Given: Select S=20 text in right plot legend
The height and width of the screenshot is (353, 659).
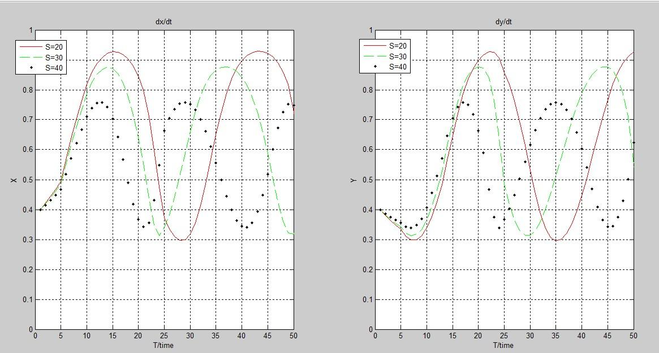Looking at the screenshot, I should click(x=398, y=46).
